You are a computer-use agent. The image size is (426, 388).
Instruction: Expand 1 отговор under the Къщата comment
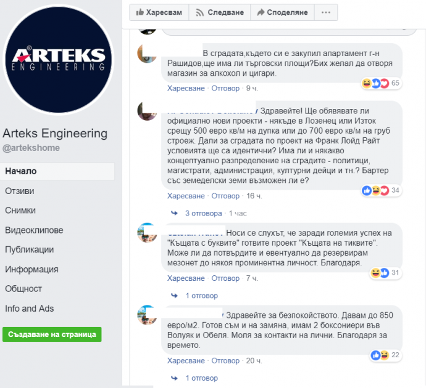point(202,296)
